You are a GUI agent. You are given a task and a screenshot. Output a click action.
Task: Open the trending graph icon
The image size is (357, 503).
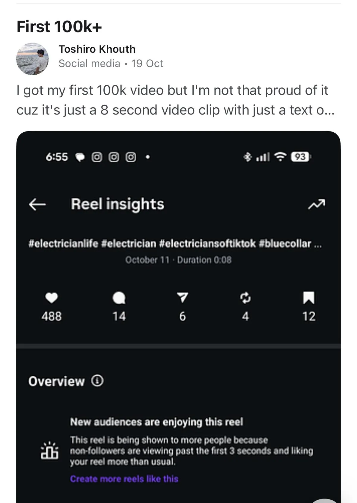point(317,204)
